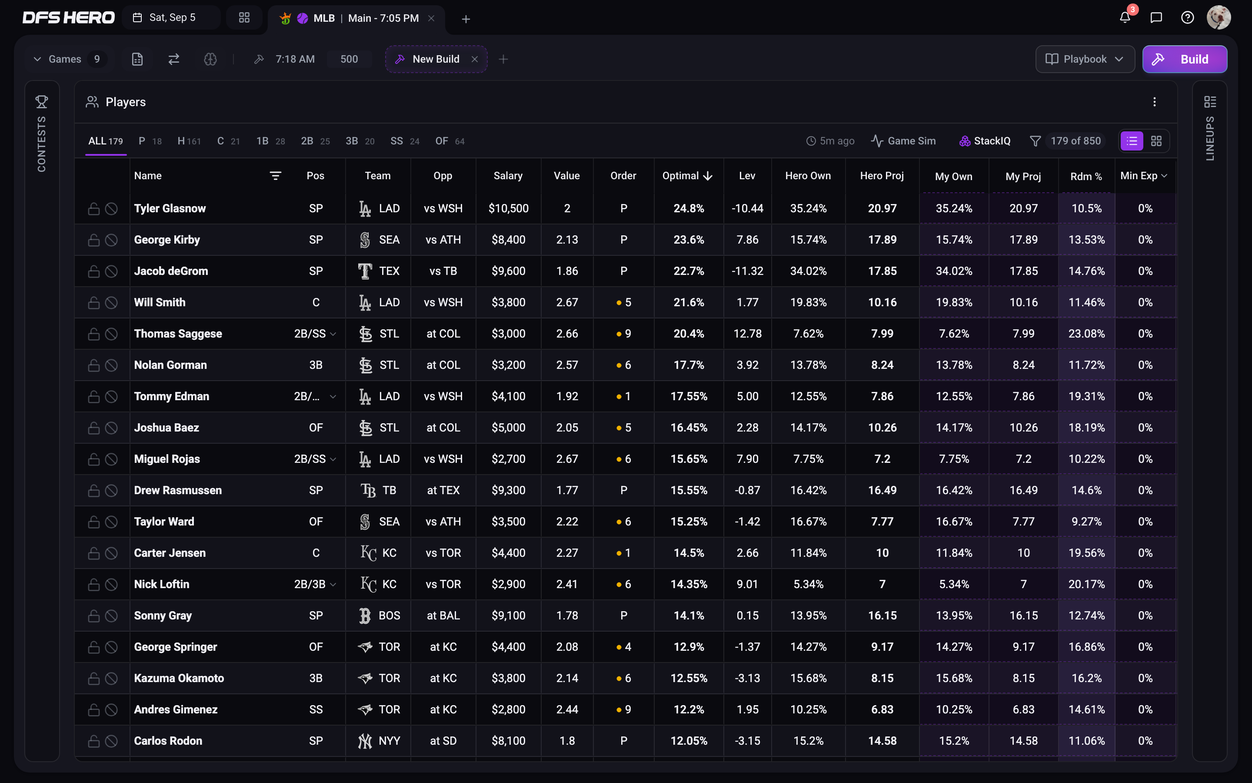Sort by the Optimal column

coord(688,176)
